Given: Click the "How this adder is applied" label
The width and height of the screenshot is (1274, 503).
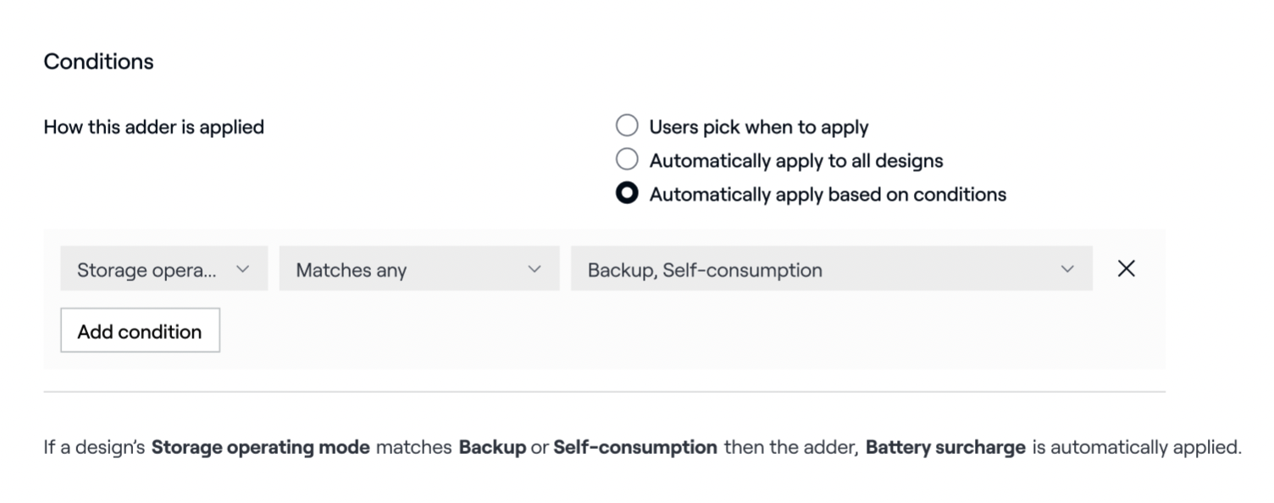Looking at the screenshot, I should click(153, 127).
